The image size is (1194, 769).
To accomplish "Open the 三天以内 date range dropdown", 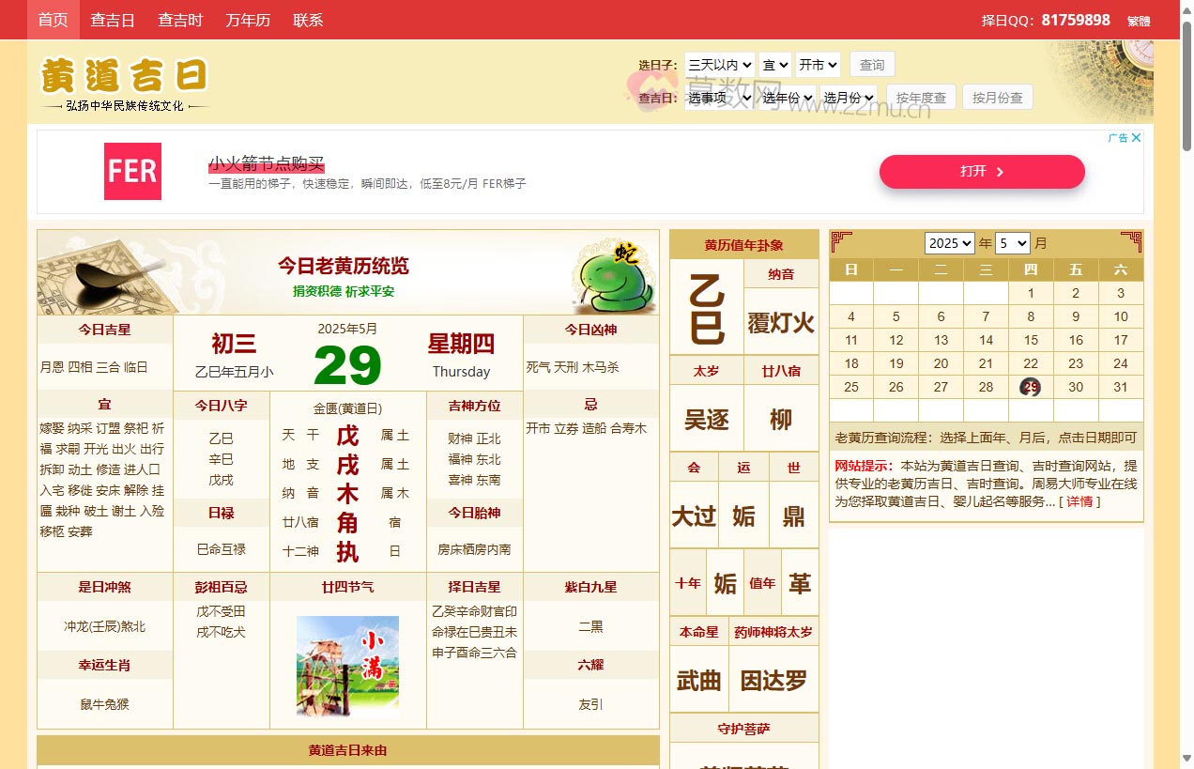I will (719, 65).
